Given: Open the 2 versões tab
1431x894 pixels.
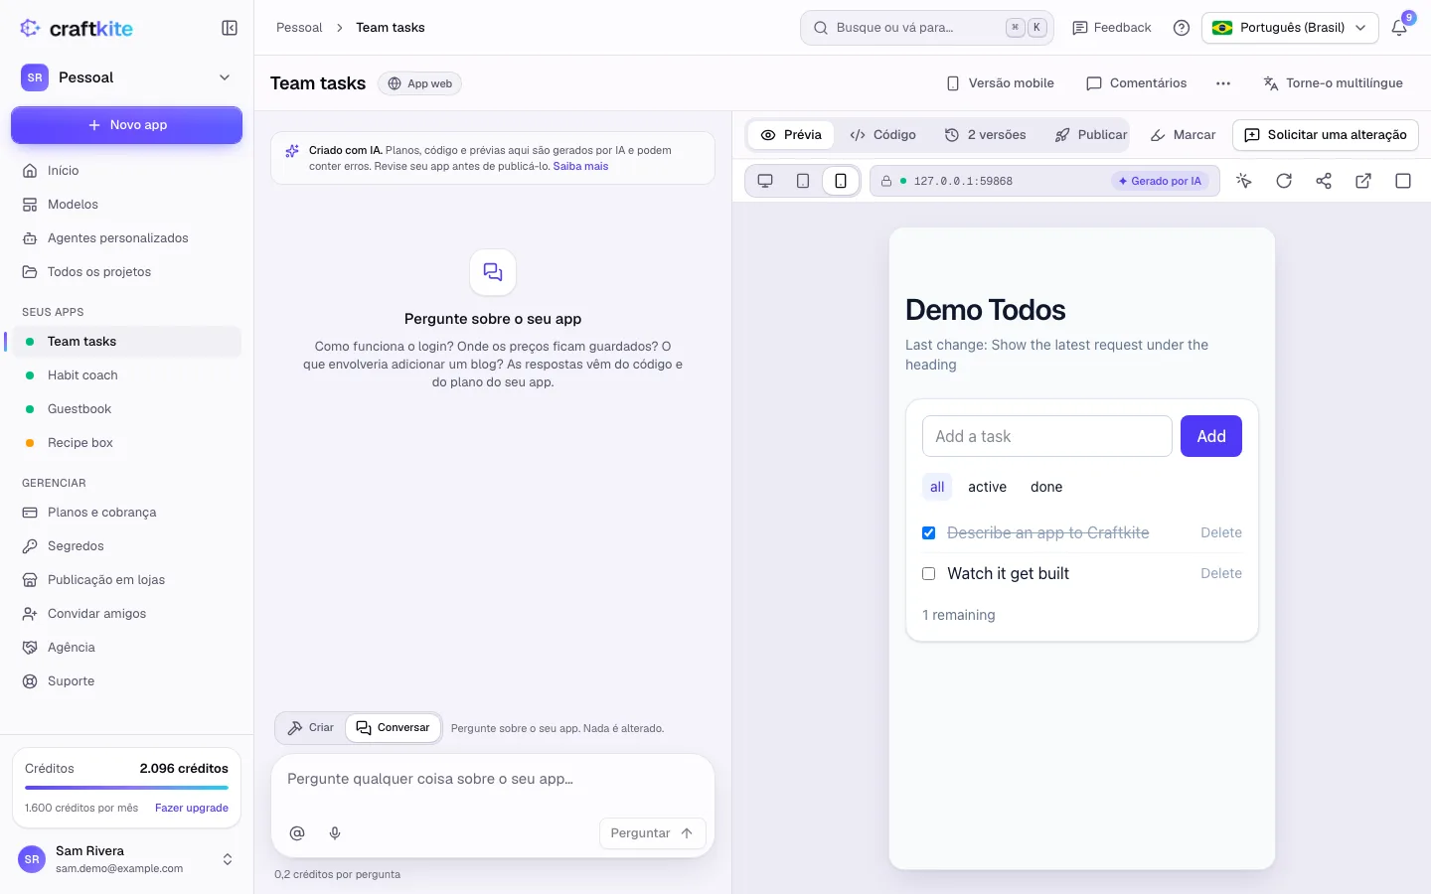Looking at the screenshot, I should click(986, 135).
